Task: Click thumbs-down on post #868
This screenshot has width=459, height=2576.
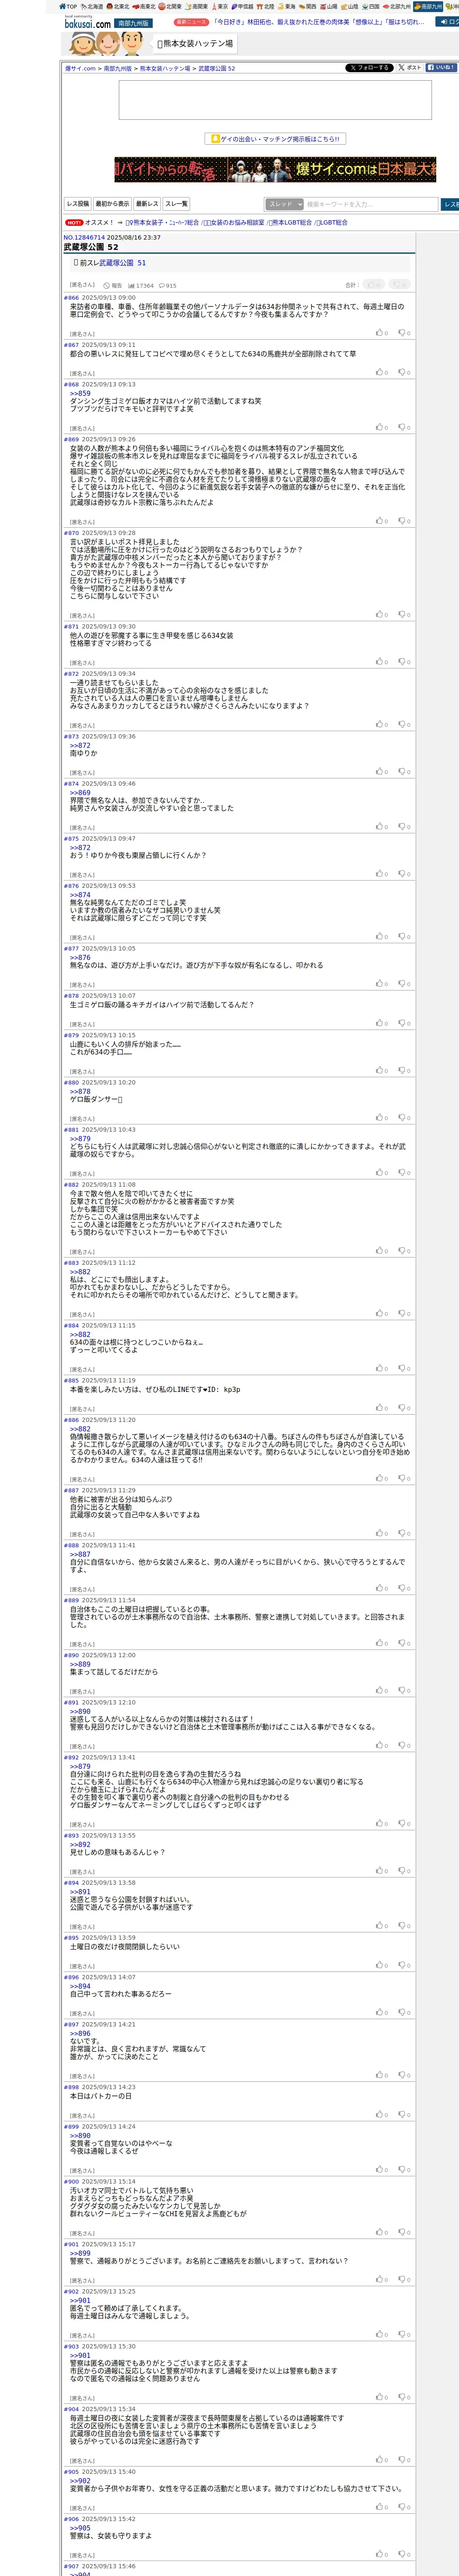Action: (404, 427)
